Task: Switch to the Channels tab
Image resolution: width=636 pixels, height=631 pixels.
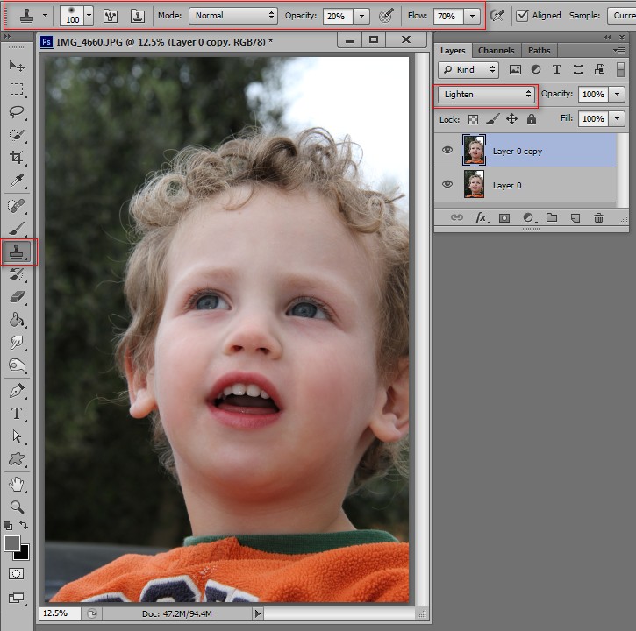Action: pyautogui.click(x=496, y=50)
